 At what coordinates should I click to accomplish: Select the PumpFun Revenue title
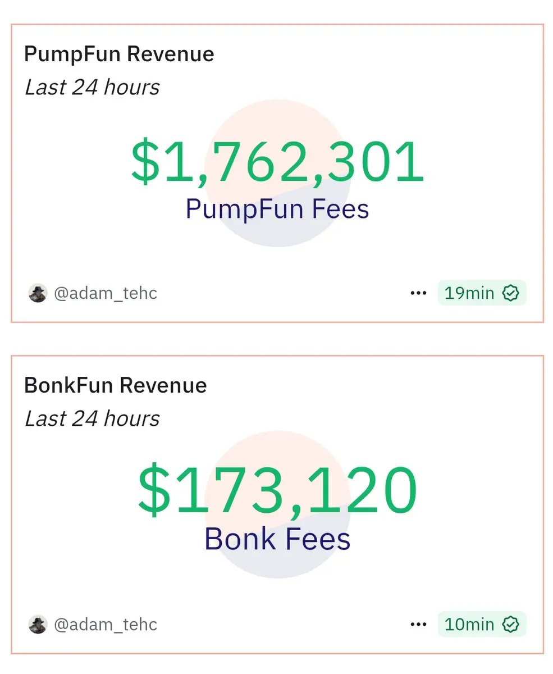[x=119, y=54]
